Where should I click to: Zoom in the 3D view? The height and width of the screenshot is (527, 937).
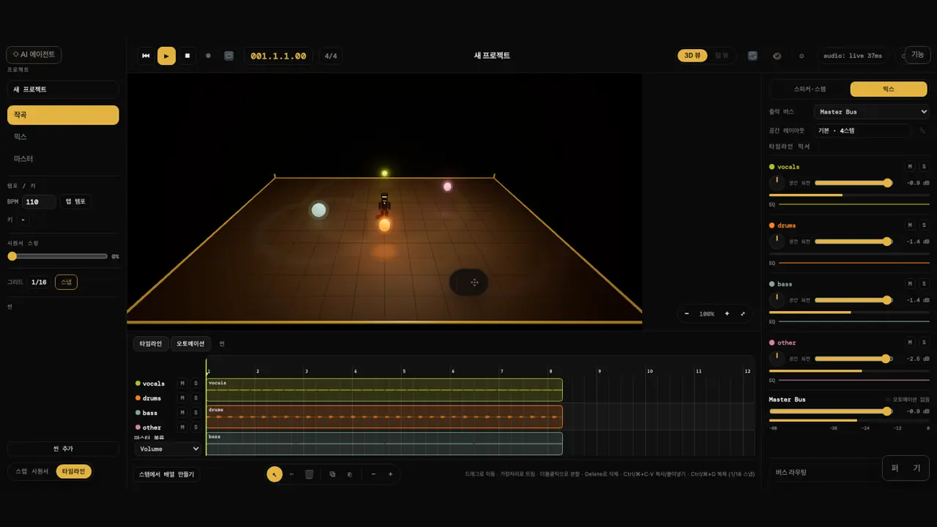(727, 313)
